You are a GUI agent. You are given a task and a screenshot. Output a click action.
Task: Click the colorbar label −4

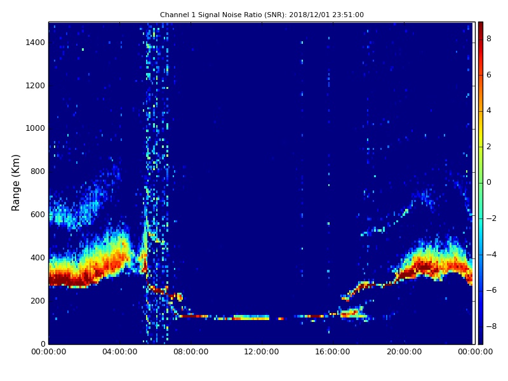(491, 255)
